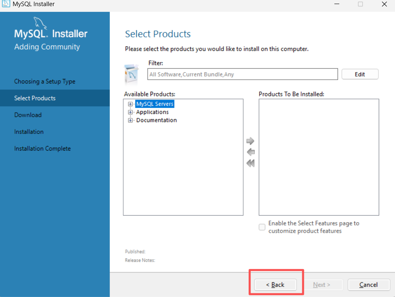The image size is (395, 297).
Task: Expand the MySQL Servers tree node
Action: 130,104
